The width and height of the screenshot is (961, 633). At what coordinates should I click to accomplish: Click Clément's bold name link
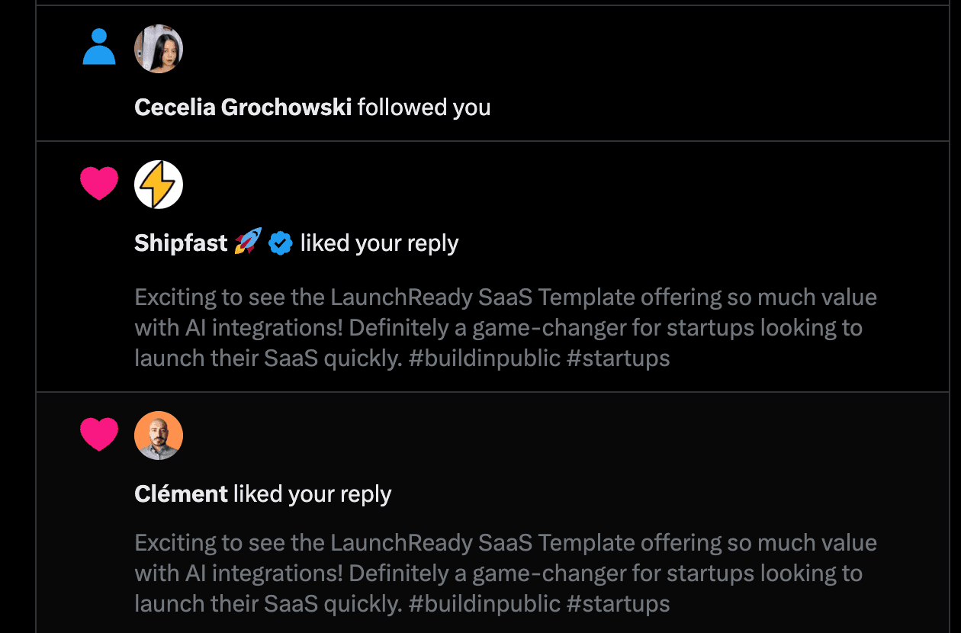pos(181,493)
